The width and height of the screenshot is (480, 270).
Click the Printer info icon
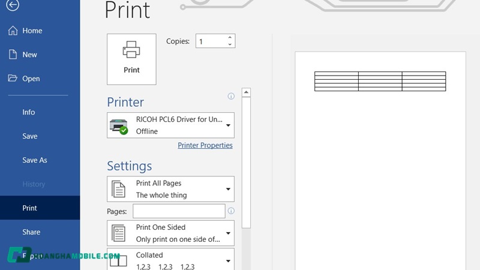click(231, 96)
